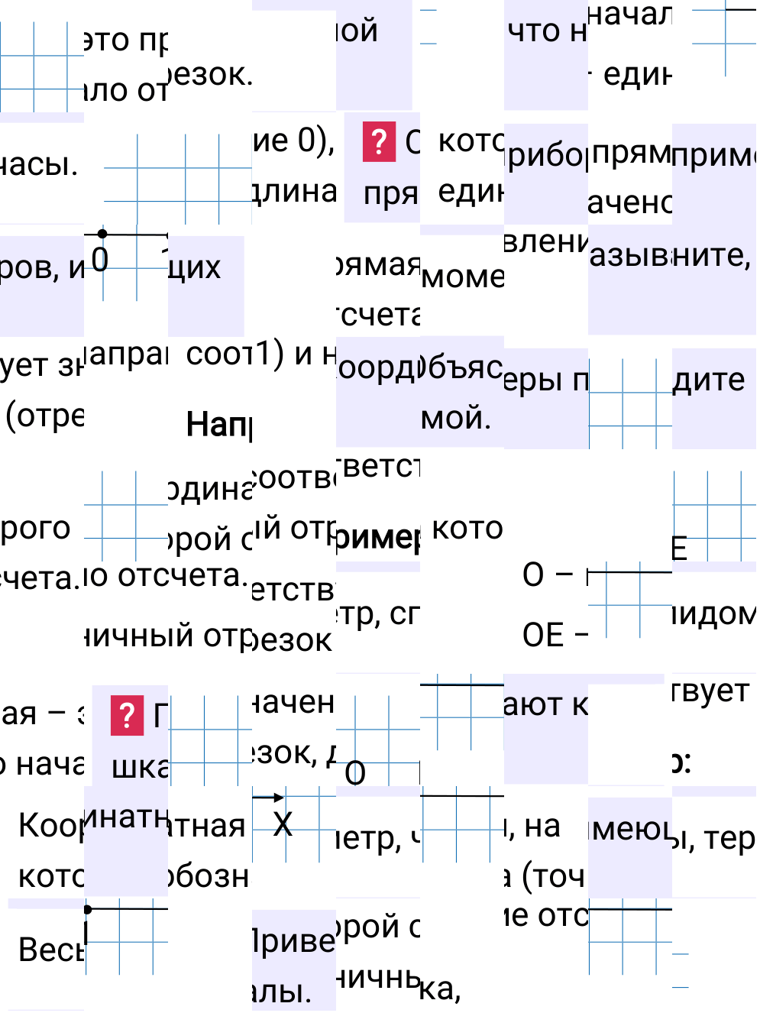Image resolution: width=760 pixels, height=1013 pixels.
Task: Click the red question mark icon near "пря"
Action: click(x=380, y=142)
